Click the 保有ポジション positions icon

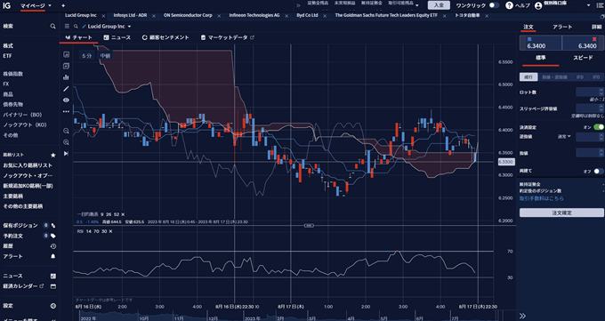pyautogui.click(x=53, y=225)
